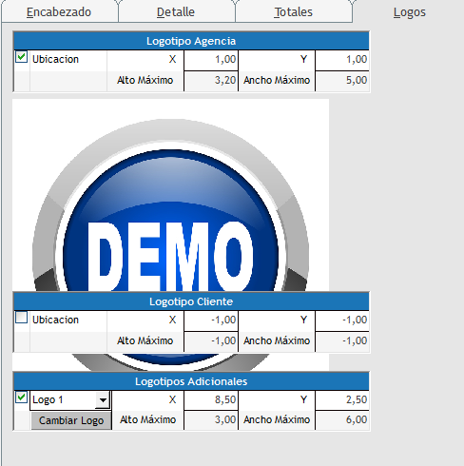Click the Cliente Alto Máximo field
The image size is (464, 466).
pyautogui.click(x=211, y=341)
